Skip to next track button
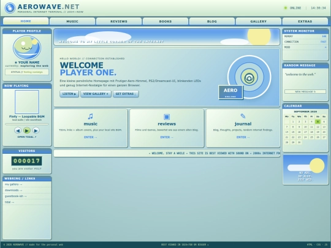This screenshot has width=331, height=248. click(36, 130)
